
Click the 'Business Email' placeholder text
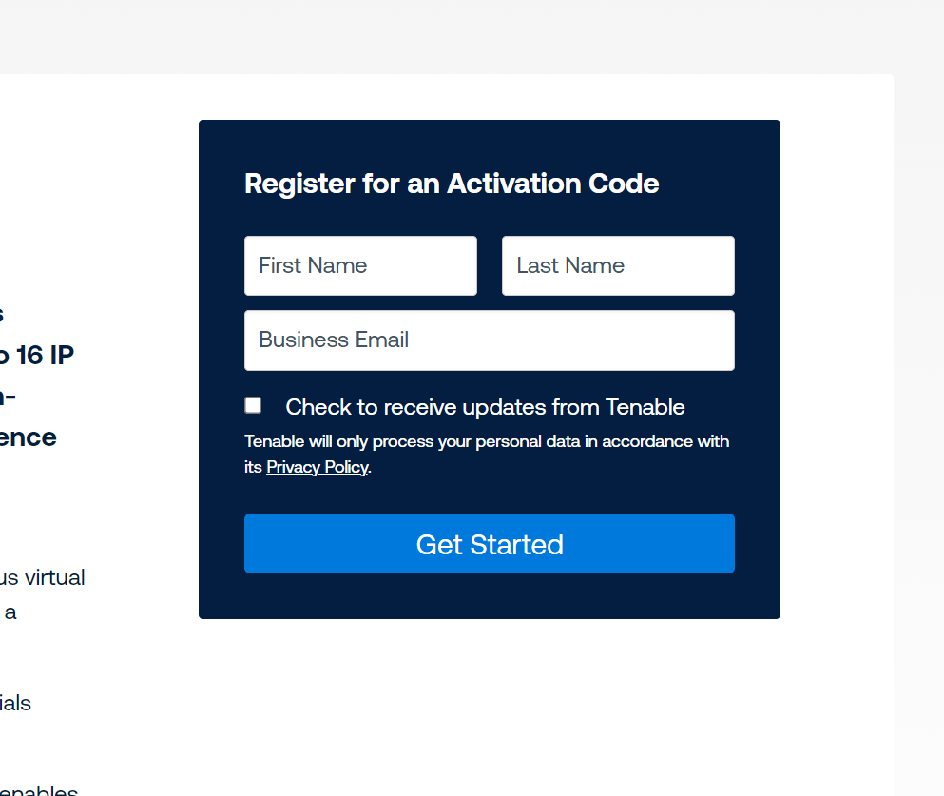[x=334, y=340]
